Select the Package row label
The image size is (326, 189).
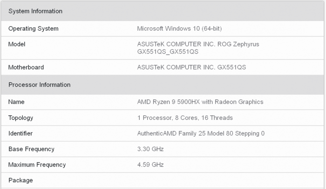(20, 180)
